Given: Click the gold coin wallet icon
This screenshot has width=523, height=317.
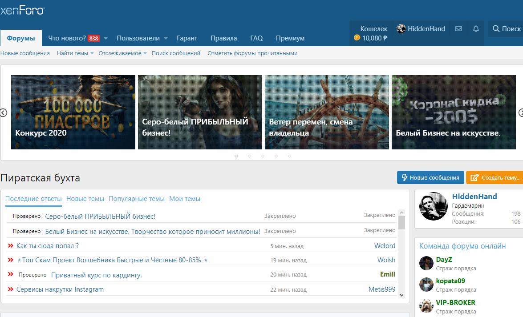Looking at the screenshot, I should coord(357,38).
